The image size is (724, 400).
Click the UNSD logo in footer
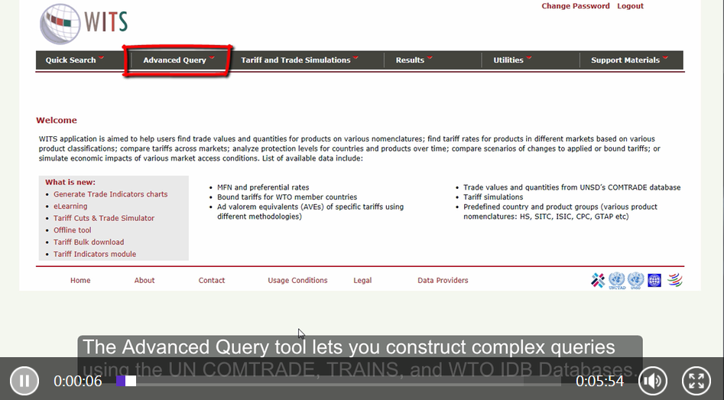(x=635, y=281)
